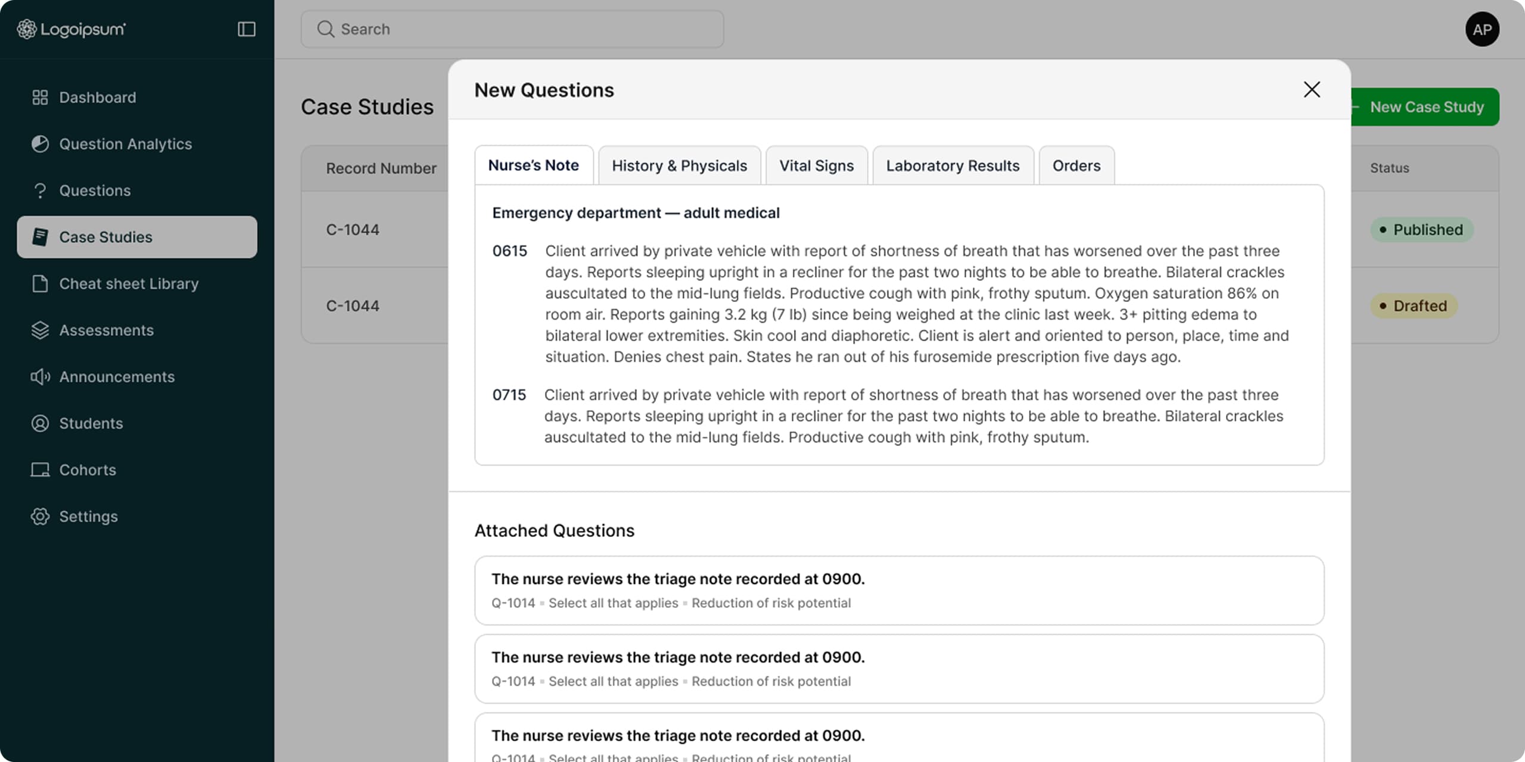Click the Cohorts laptop icon
1525x762 pixels.
(40, 470)
